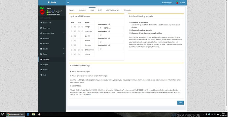228x128 pixels.
Task: Click the Tools folder icon
Action: click(41, 54)
